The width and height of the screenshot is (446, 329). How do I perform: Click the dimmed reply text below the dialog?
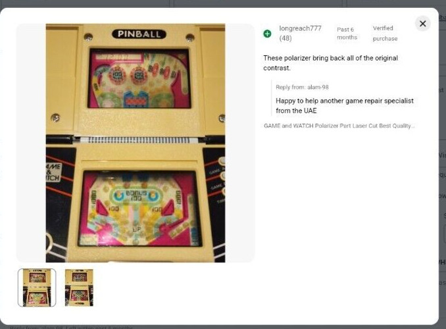tap(71, 327)
